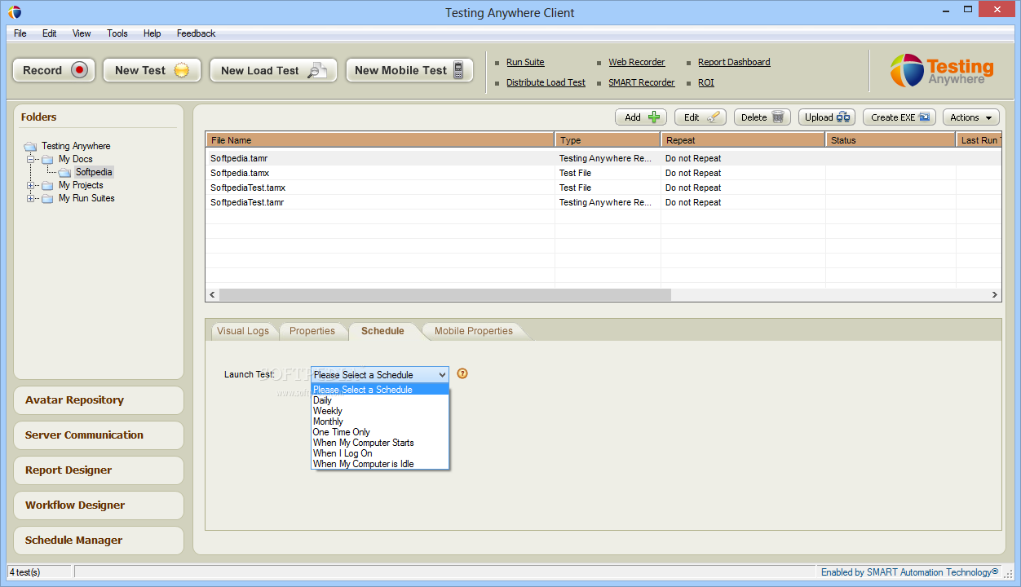This screenshot has width=1021, height=587.
Task: Open the Report Dashboard link
Action: pos(734,62)
